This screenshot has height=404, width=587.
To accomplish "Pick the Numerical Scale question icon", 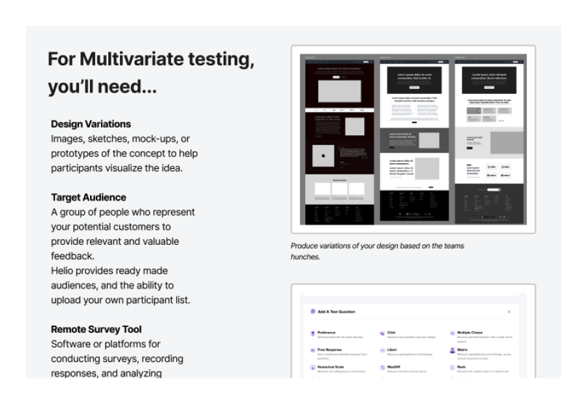I will [312, 367].
